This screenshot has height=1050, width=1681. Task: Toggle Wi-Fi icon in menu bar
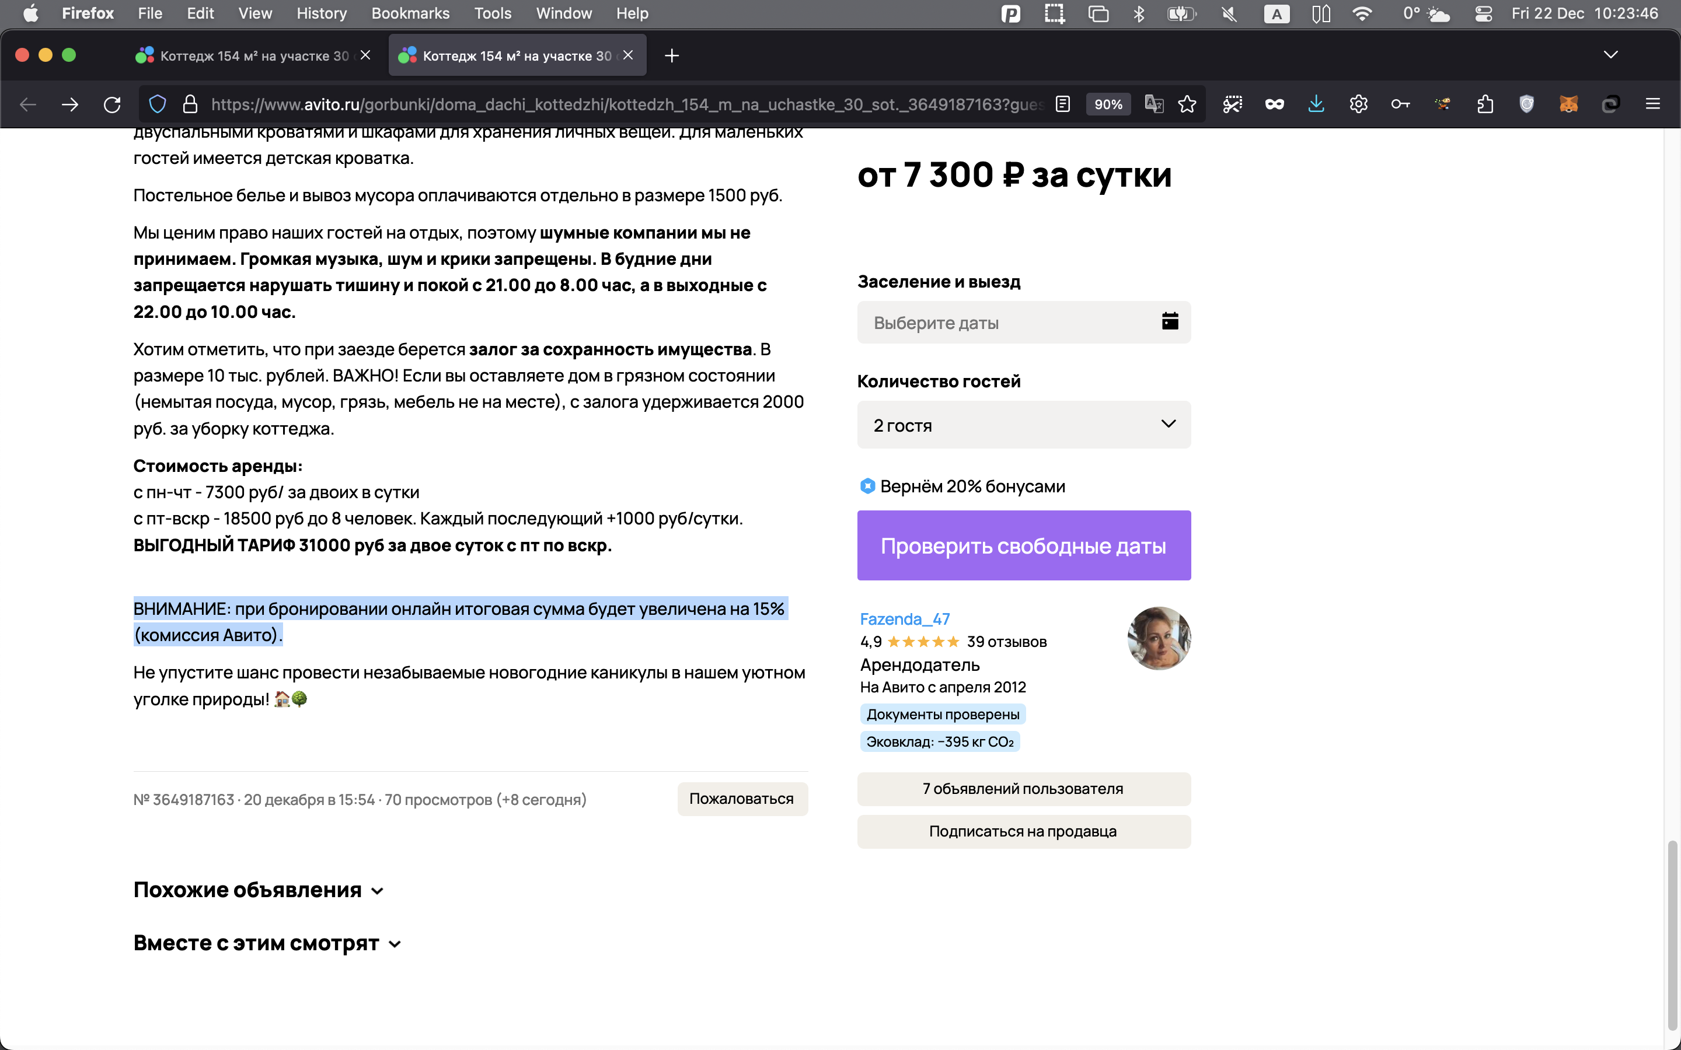point(1362,14)
